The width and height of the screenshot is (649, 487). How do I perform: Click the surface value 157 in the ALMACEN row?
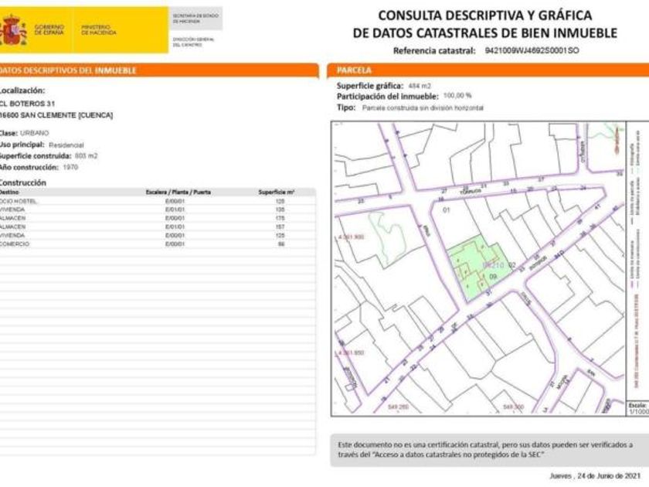point(280,227)
